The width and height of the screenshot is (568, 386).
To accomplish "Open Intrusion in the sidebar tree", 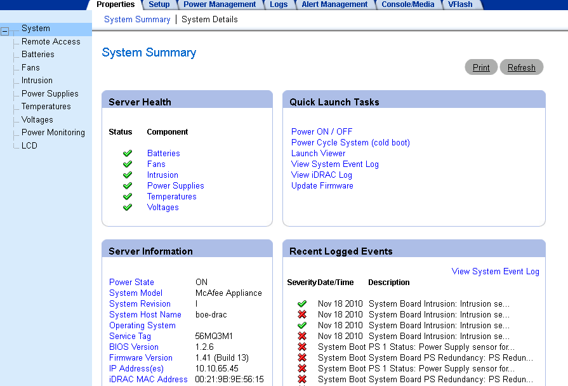I will [37, 81].
